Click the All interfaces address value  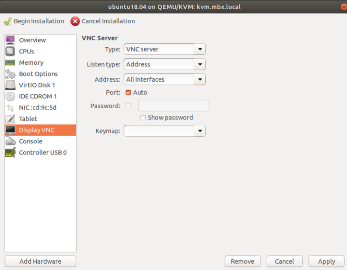(x=145, y=80)
